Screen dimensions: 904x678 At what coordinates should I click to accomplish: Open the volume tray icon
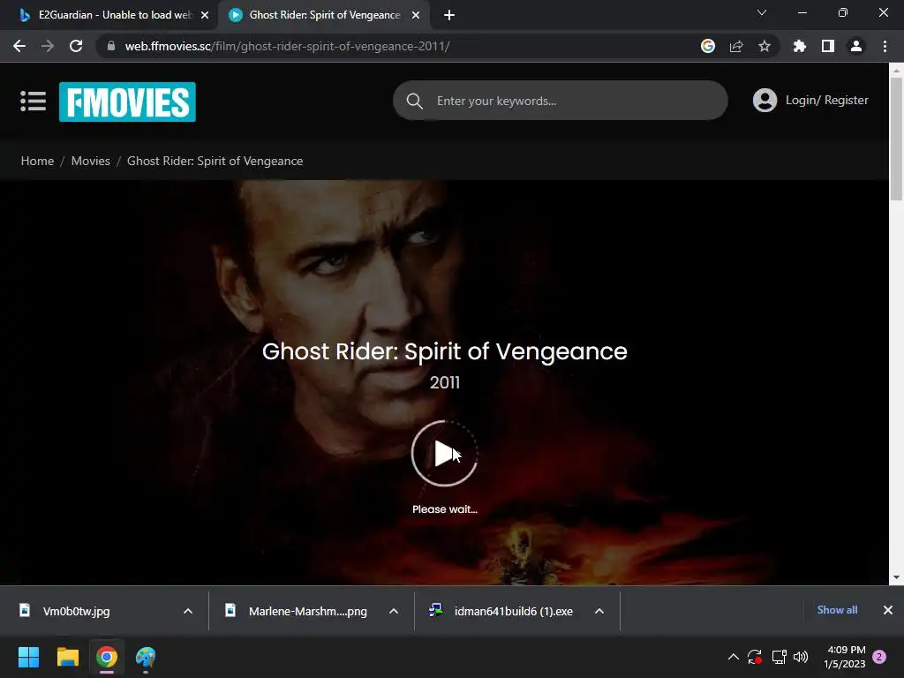tap(801, 657)
